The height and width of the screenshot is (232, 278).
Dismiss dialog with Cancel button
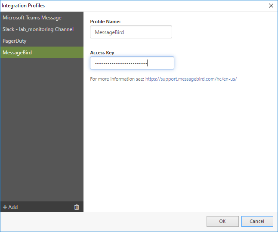[257, 221]
